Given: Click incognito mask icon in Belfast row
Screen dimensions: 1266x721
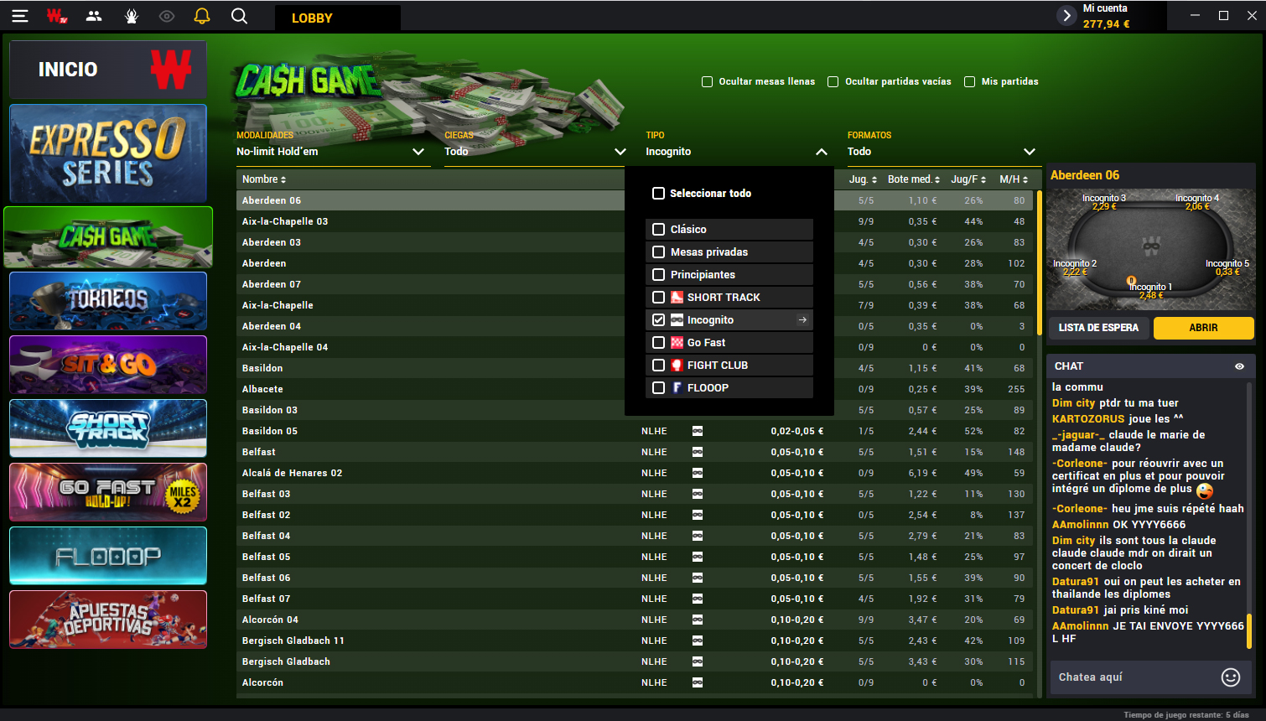Looking at the screenshot, I should click(698, 452).
